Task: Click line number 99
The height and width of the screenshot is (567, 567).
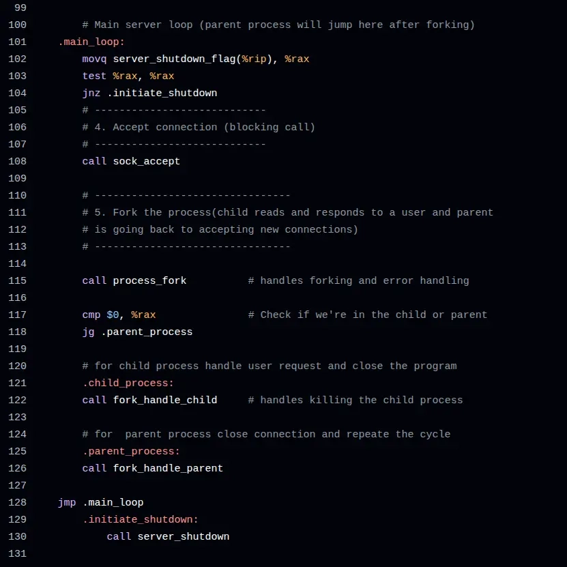Action: (20, 8)
